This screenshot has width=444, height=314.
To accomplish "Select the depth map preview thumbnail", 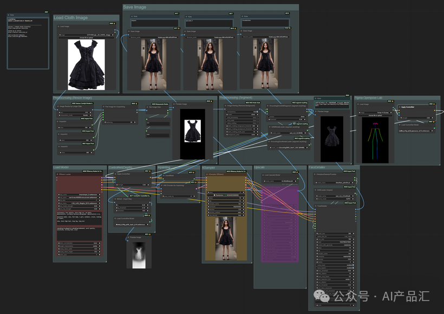I will 139,255.
